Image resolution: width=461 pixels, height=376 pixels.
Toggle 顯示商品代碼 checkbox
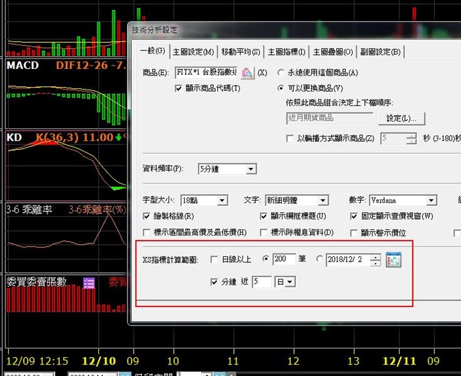pos(178,88)
